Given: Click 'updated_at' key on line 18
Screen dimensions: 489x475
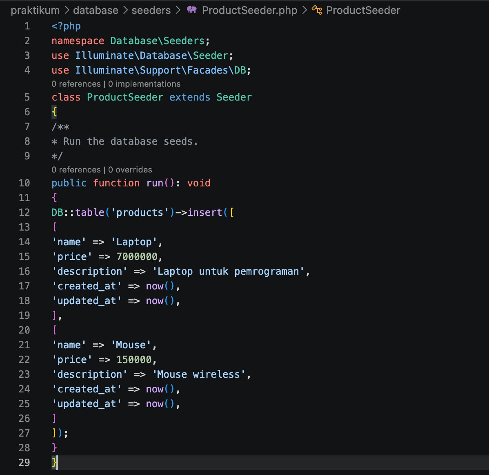Looking at the screenshot, I should (87, 301).
